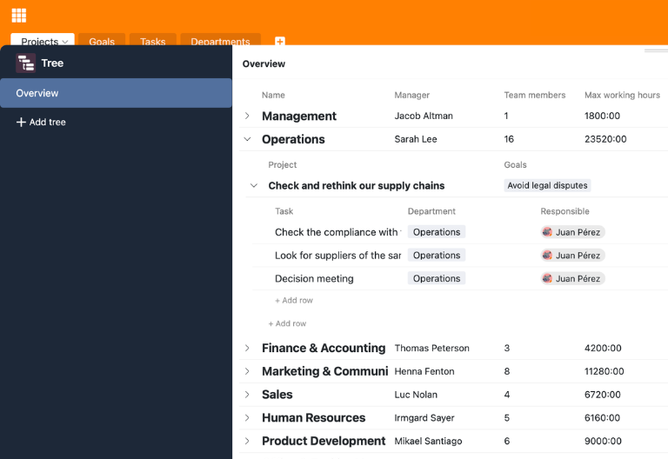
Task: Click Juan Pérez avatar in Check the compliance row
Action: (547, 232)
